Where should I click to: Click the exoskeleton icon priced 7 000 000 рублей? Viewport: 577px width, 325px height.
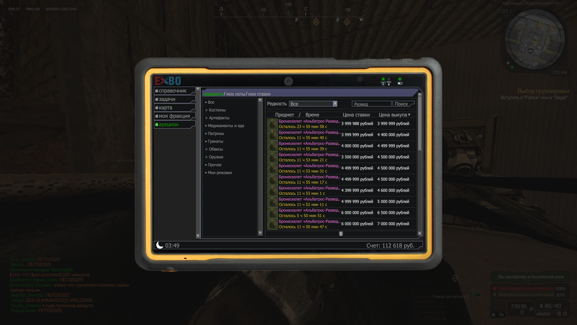(x=272, y=224)
